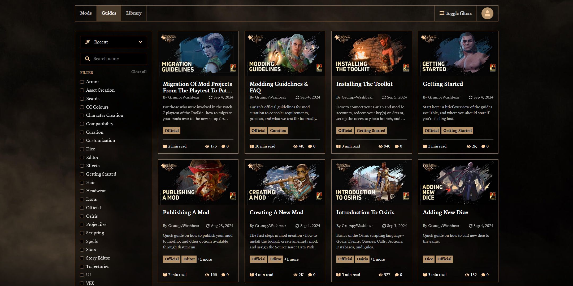Click the Creating A New Mod thumbnail
The width and height of the screenshot is (573, 286).
click(x=284, y=181)
